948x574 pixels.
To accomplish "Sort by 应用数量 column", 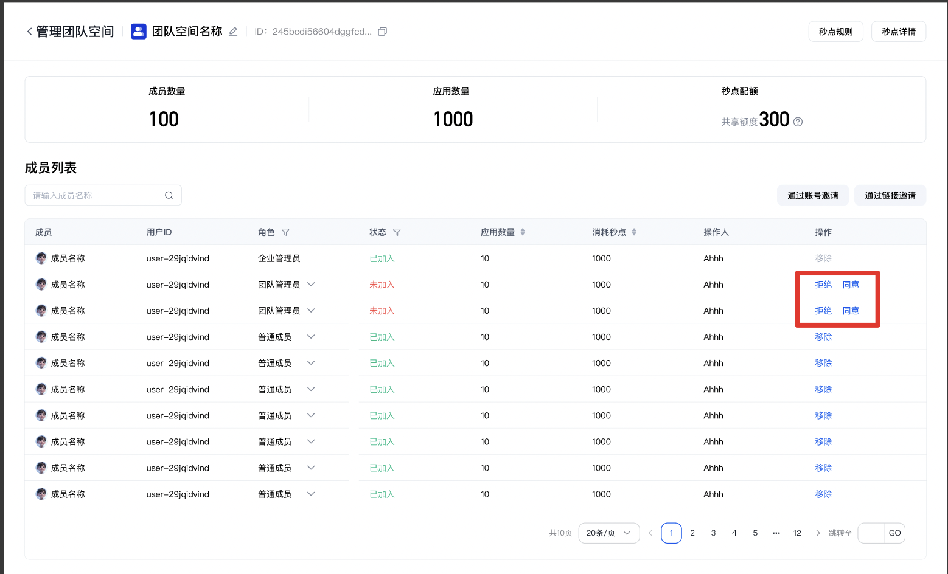I will [x=523, y=232].
